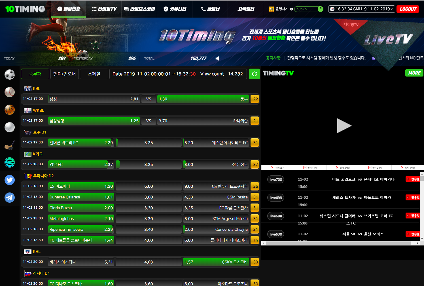424x286 pixels.
Task: Select the basketball sport icon in sidebar
Action: (x=10, y=110)
